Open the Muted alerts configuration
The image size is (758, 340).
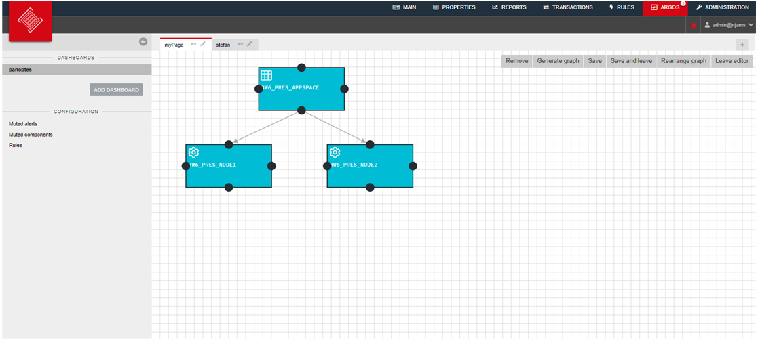(22, 124)
